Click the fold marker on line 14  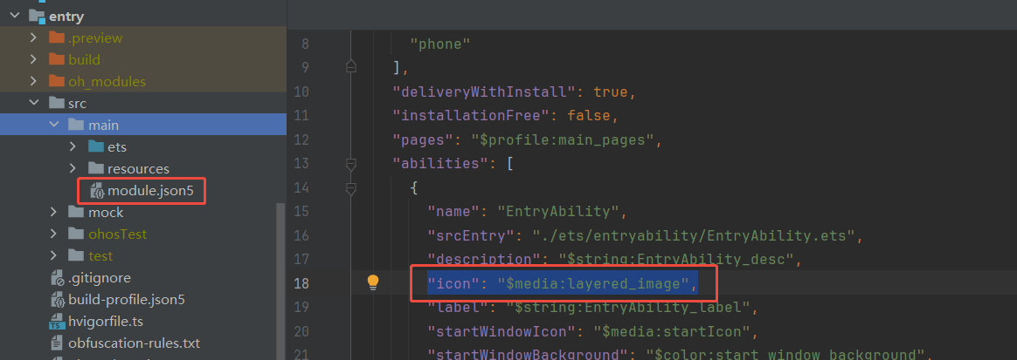click(x=351, y=187)
